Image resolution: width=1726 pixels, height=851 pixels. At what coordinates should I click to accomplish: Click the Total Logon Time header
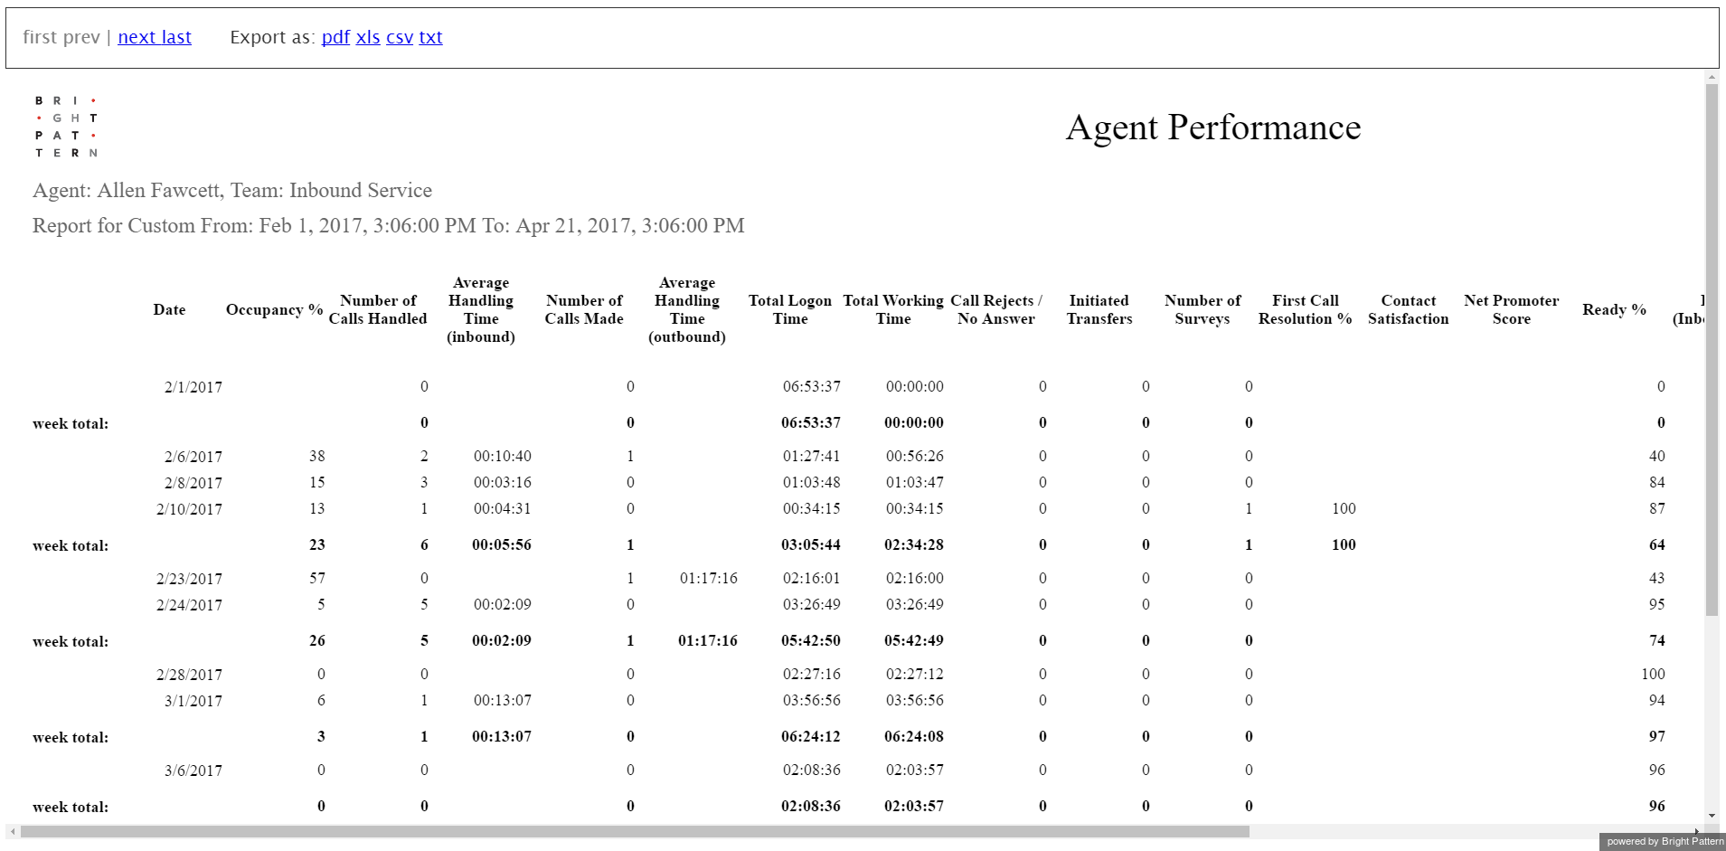(x=790, y=309)
